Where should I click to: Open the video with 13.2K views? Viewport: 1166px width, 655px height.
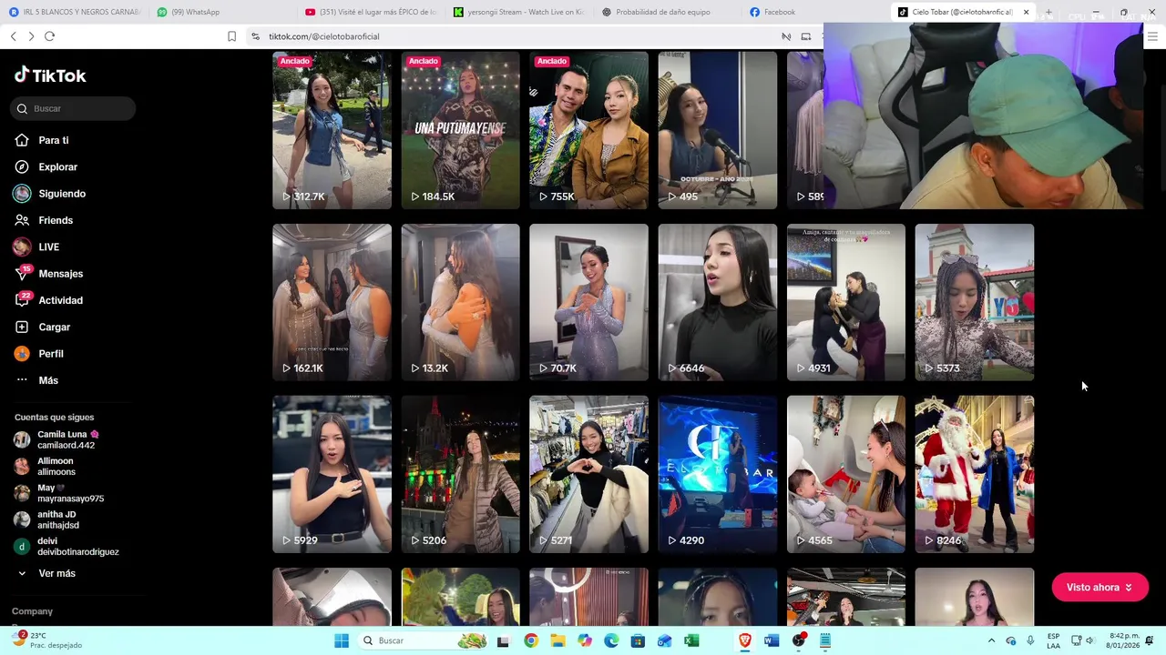pos(460,302)
